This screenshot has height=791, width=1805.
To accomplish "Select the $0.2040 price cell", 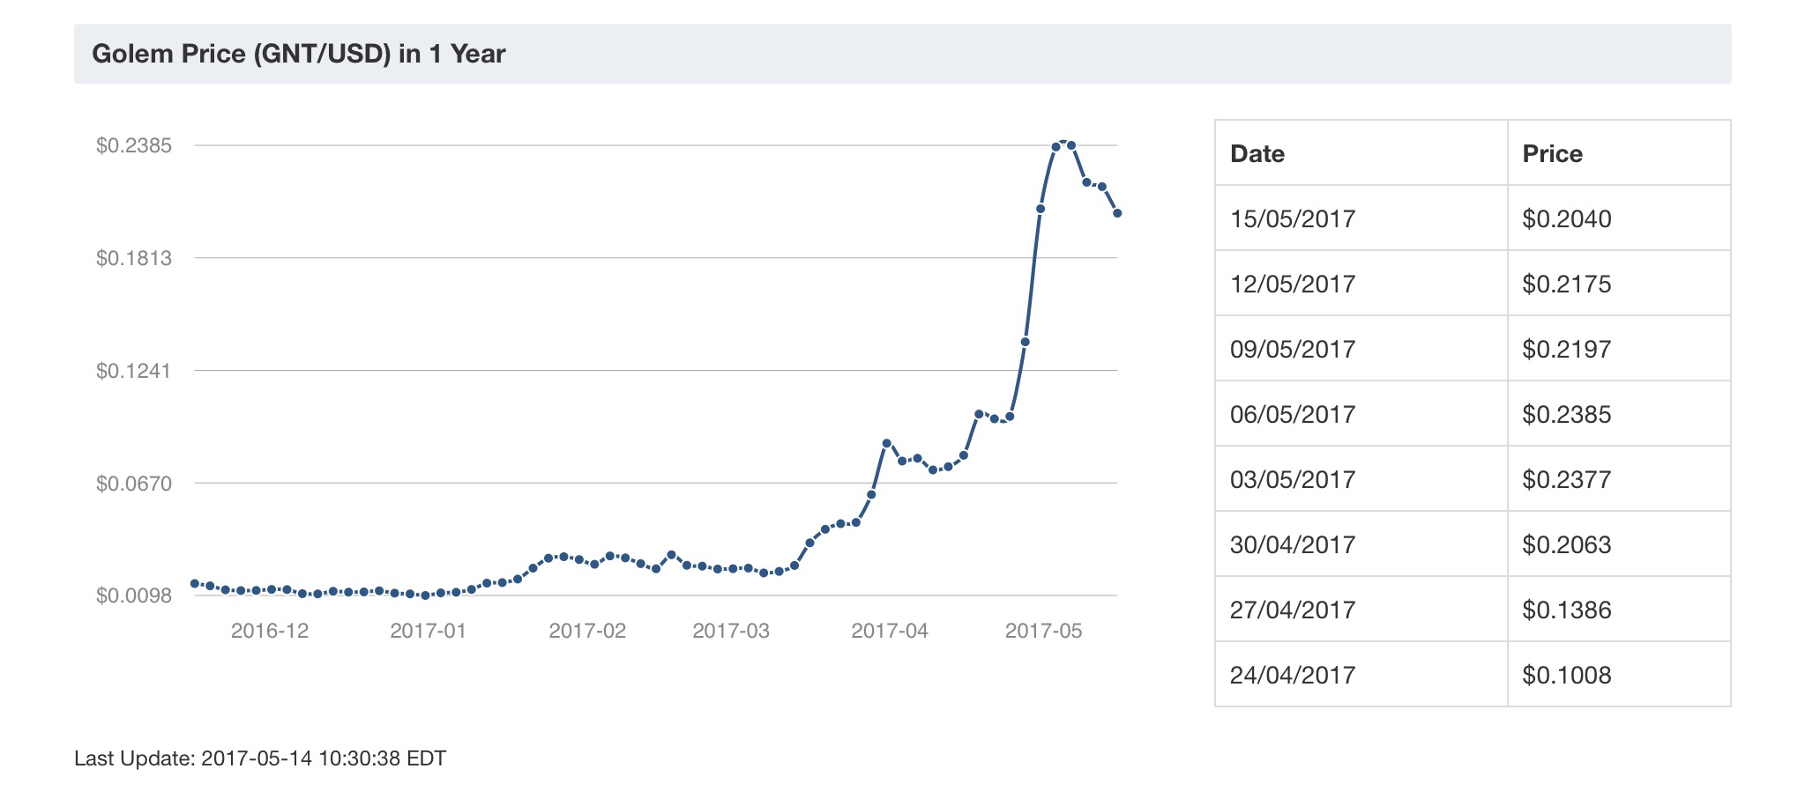I will click(1619, 218).
